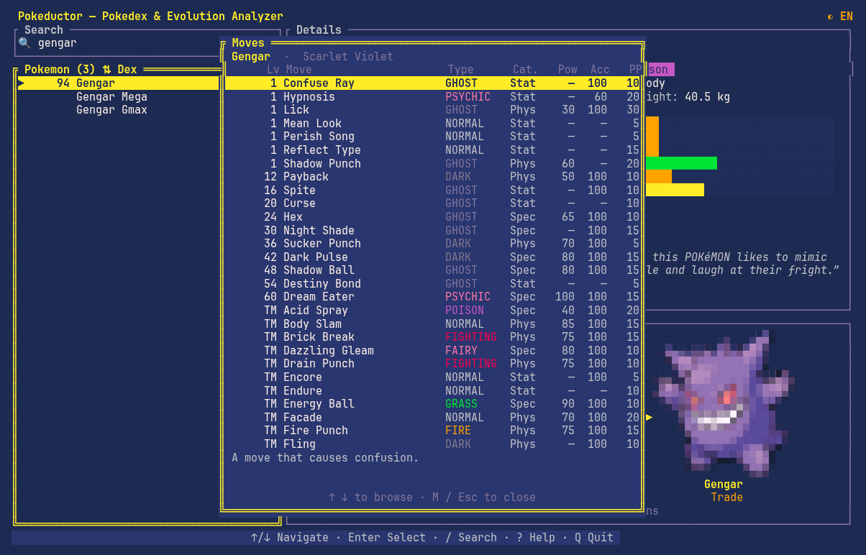Screen dimensions: 866x555
Task: Click the POISON type of Acid Spray
Action: [465, 310]
